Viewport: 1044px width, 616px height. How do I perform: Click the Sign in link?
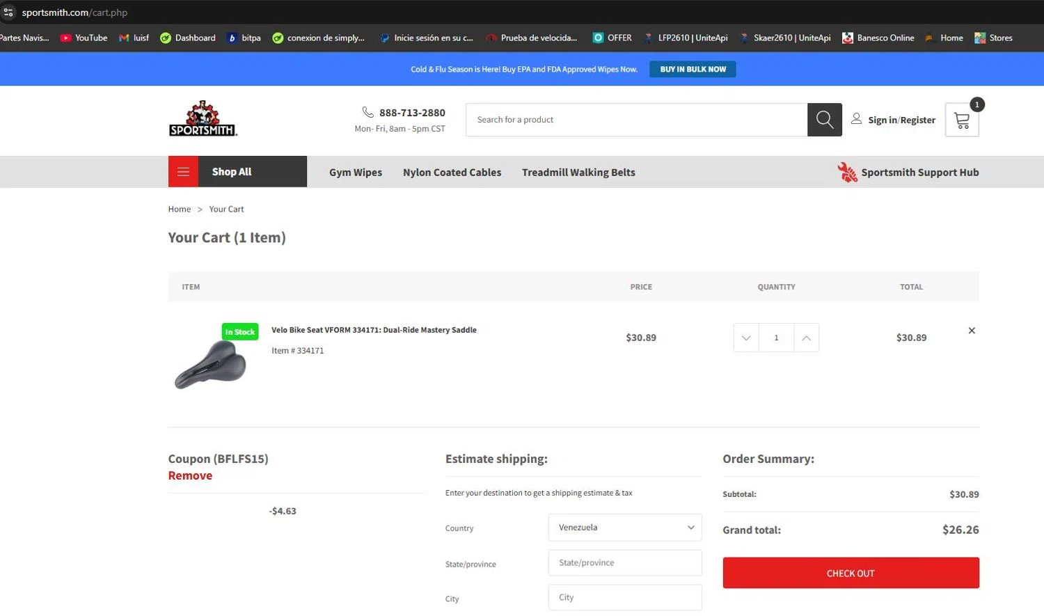coord(883,120)
